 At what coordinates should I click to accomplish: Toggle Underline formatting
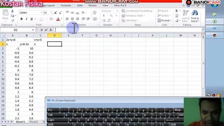click(x=31, y=19)
